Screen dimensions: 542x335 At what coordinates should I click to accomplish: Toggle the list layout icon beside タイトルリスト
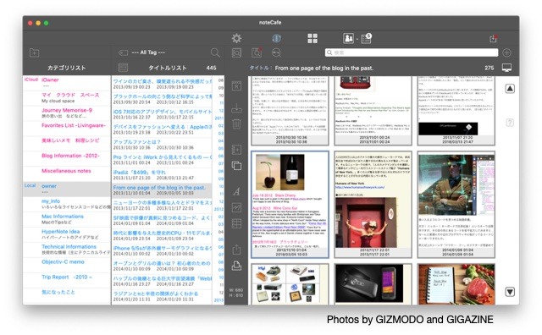123,68
